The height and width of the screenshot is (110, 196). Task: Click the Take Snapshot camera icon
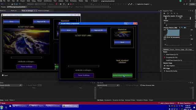pos(165,66)
